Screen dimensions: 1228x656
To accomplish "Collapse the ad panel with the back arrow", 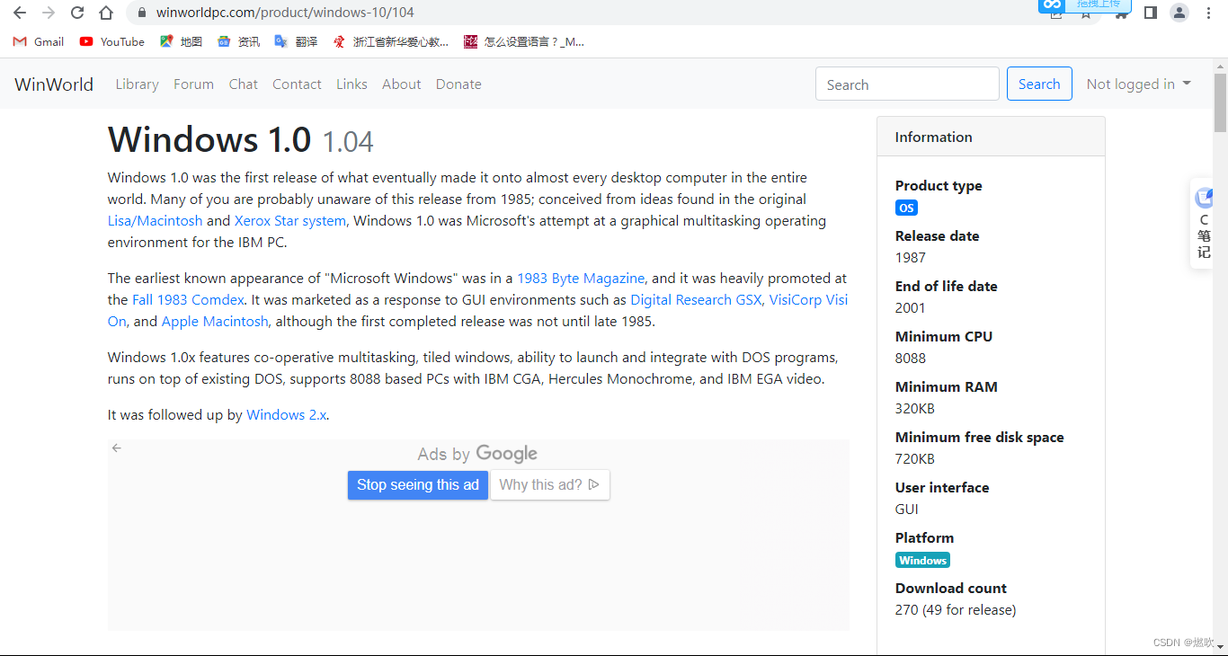I will pos(116,448).
